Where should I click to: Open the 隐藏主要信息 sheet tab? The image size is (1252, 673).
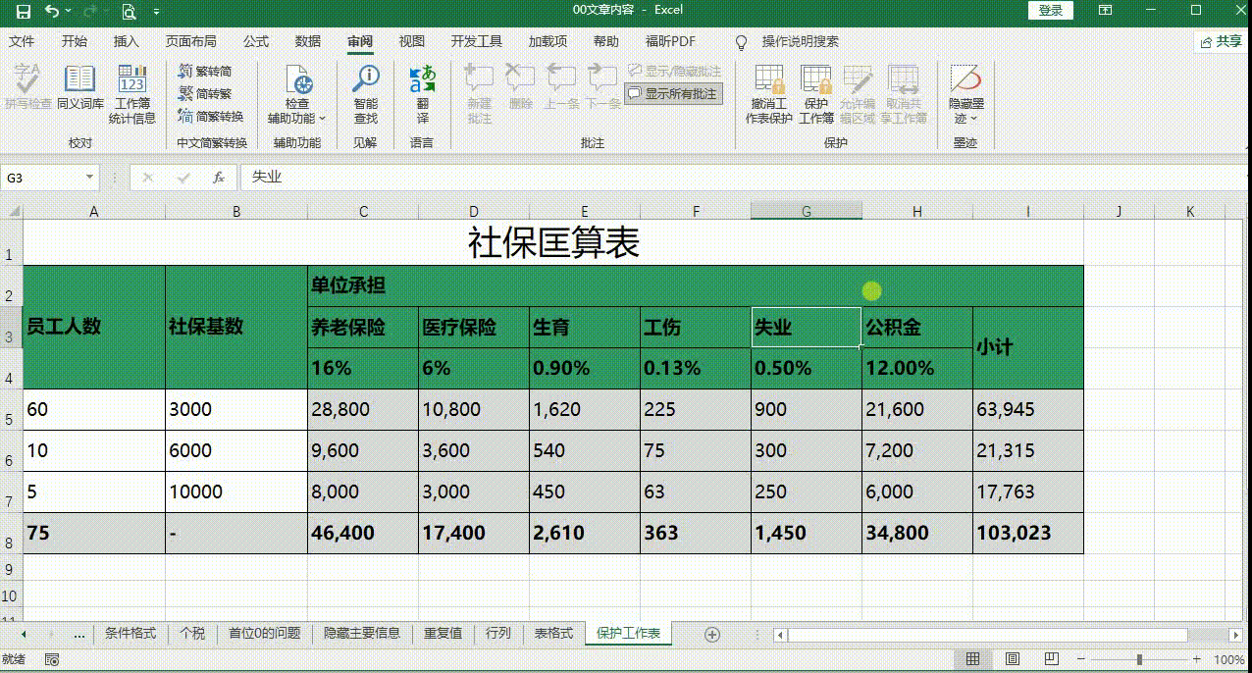coord(362,634)
